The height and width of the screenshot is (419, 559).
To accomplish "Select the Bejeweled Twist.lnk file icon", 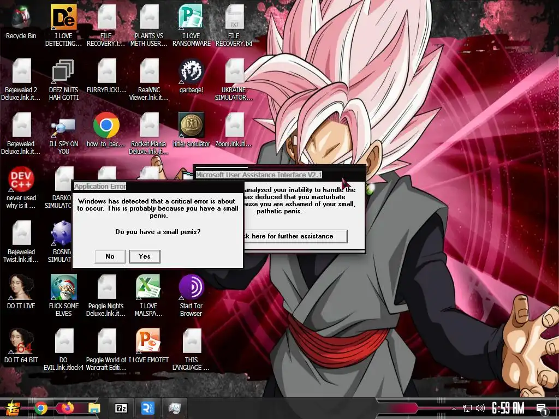I will pyautogui.click(x=21, y=242).
